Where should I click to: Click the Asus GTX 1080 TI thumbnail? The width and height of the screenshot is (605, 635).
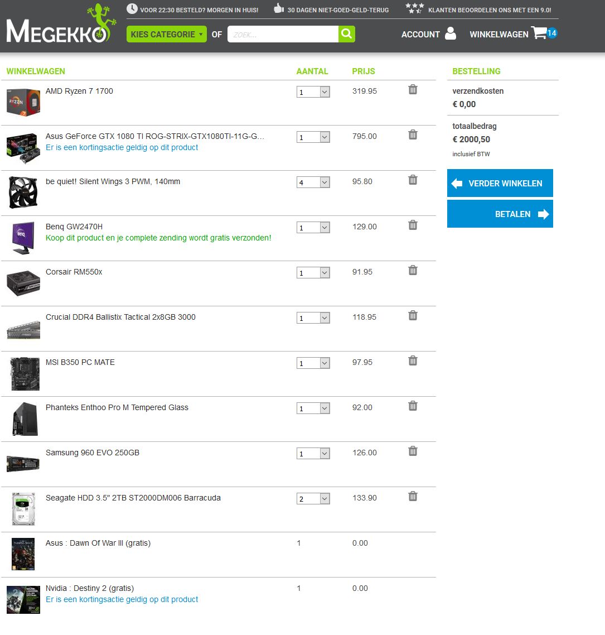(x=23, y=148)
